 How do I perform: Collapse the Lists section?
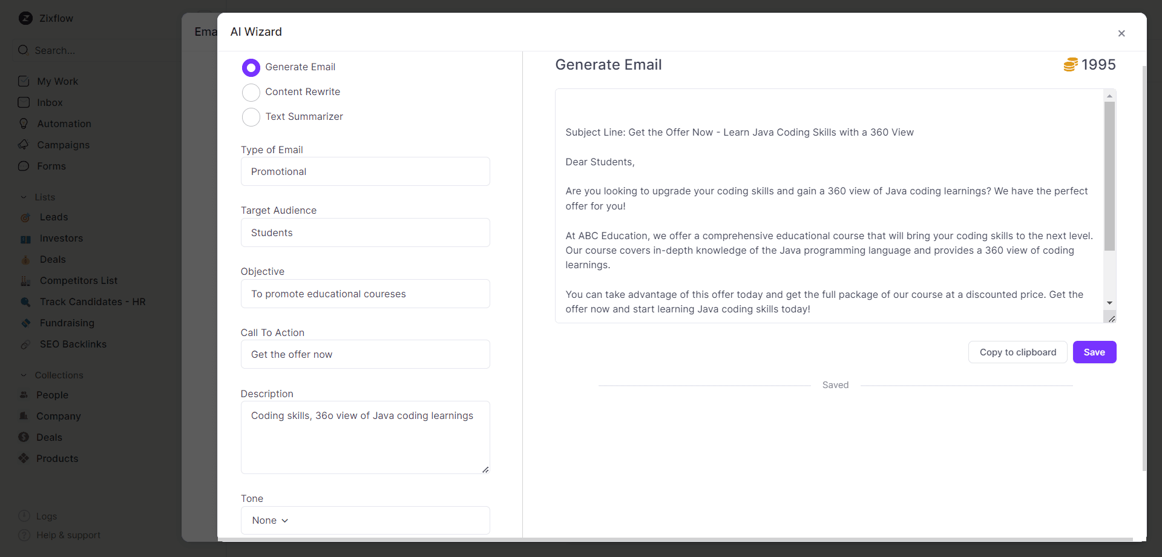pyautogui.click(x=24, y=197)
